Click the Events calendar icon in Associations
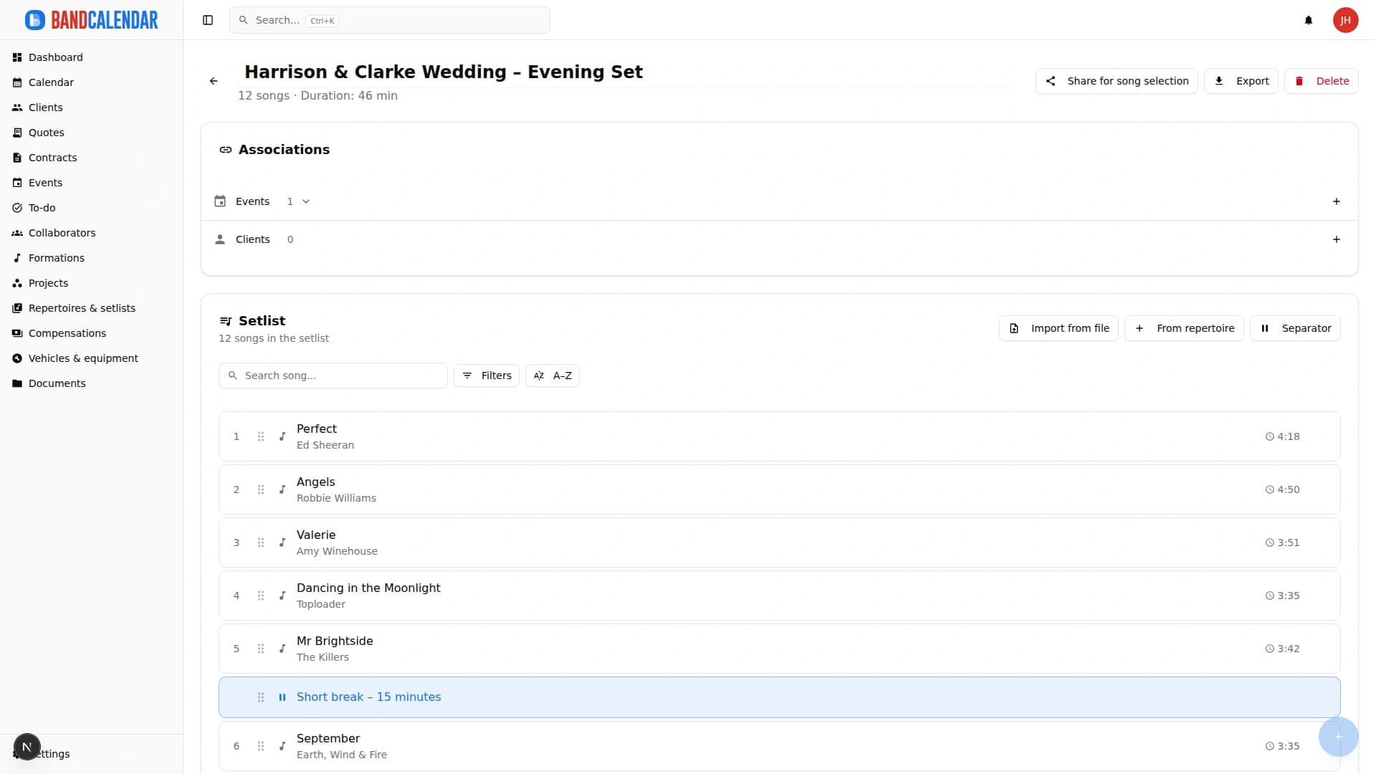 point(220,201)
